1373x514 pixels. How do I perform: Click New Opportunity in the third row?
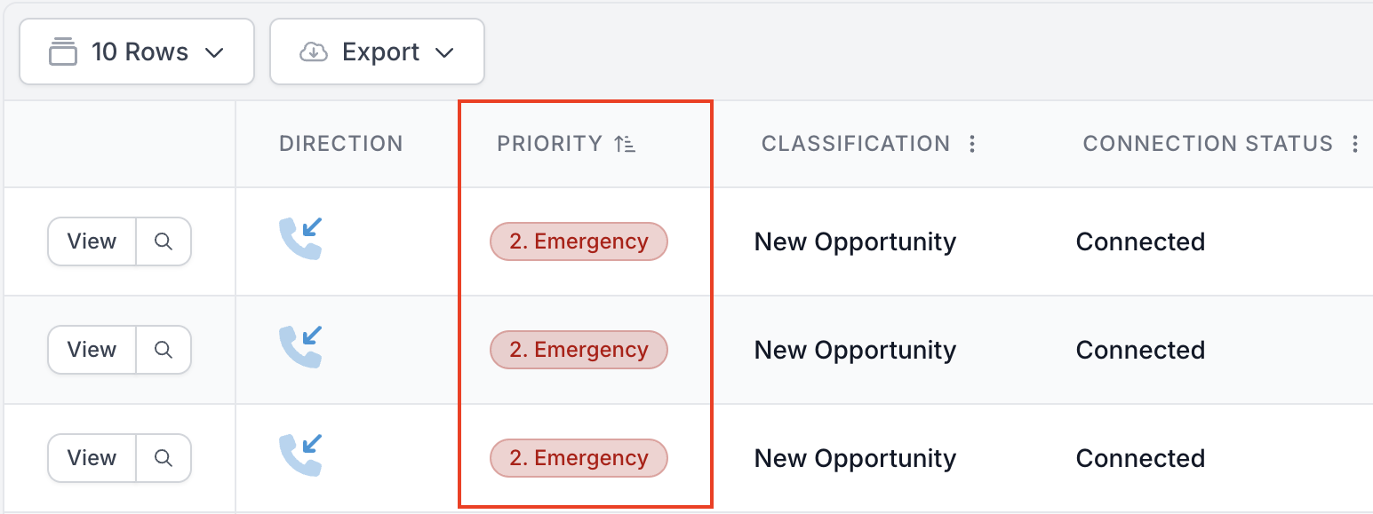pyautogui.click(x=856, y=459)
